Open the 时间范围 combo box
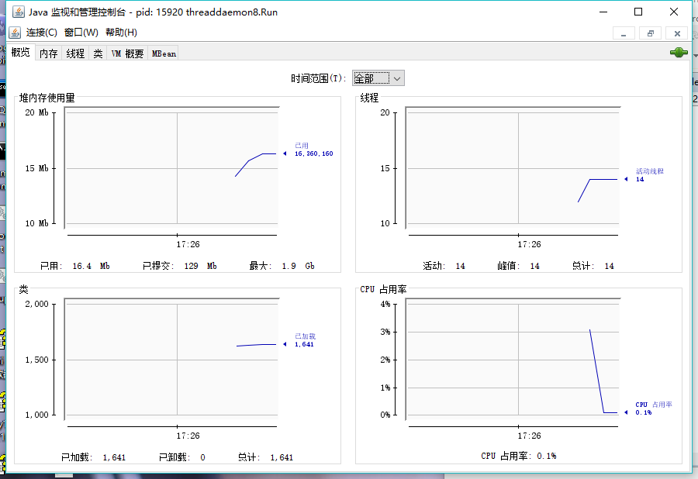Viewport: 698px width, 479px height. pyautogui.click(x=378, y=78)
